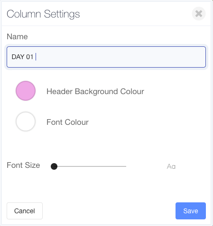The width and height of the screenshot is (213, 226).
Task: Grab the black Font Size slider knob
Action: tap(54, 166)
